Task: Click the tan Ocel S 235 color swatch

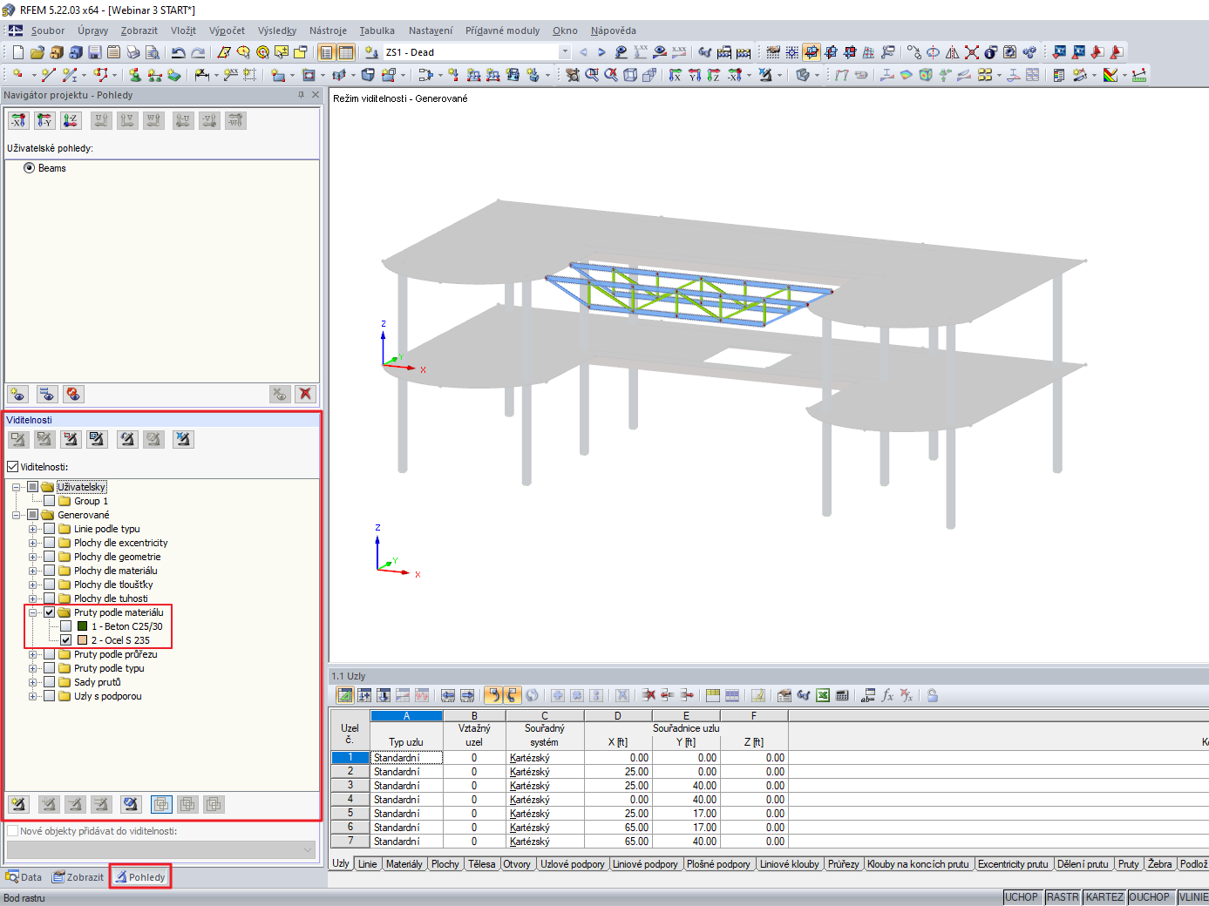Action: pos(82,640)
